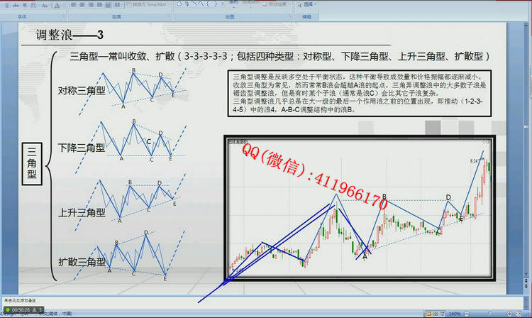Open the 字体 group dialog launcher

tap(64, 16)
